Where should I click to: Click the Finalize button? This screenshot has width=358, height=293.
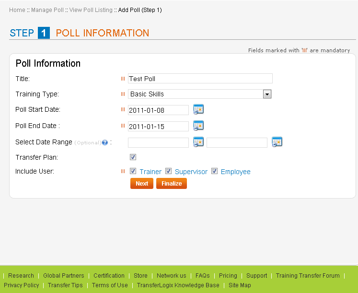pos(172,184)
